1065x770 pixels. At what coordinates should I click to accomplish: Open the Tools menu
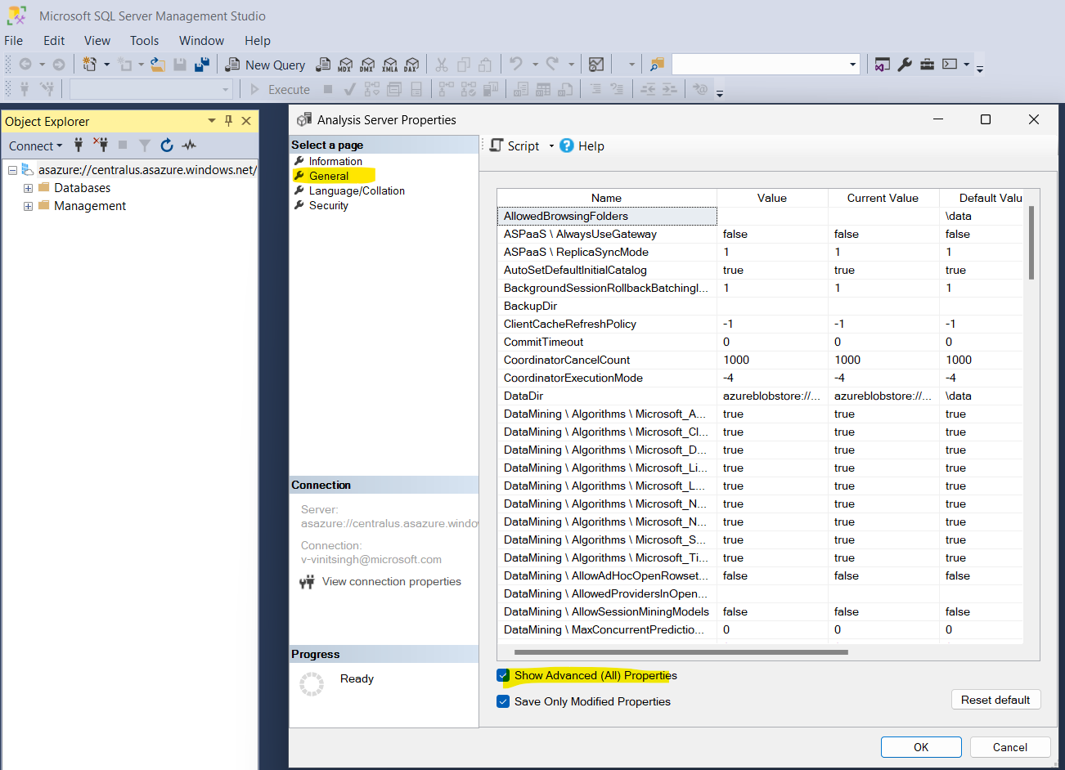pos(144,40)
